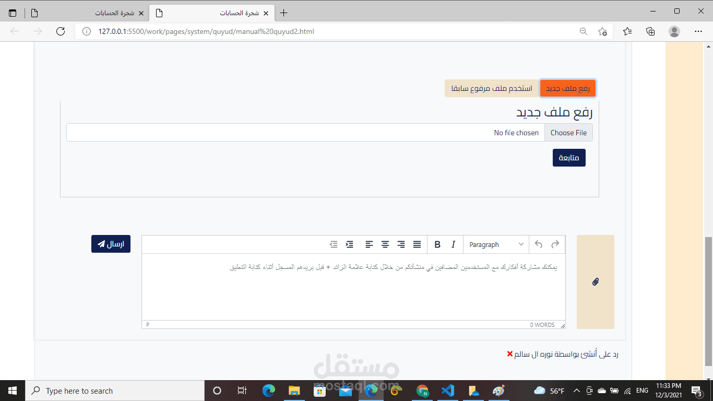The image size is (713, 401).
Task: Click the Windows taskbar search box
Action: [x=115, y=391]
